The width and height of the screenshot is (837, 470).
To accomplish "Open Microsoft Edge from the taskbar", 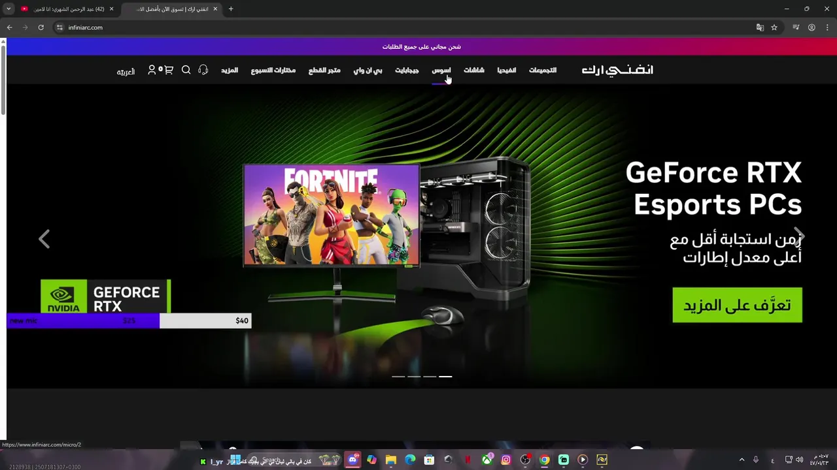I will [x=410, y=460].
